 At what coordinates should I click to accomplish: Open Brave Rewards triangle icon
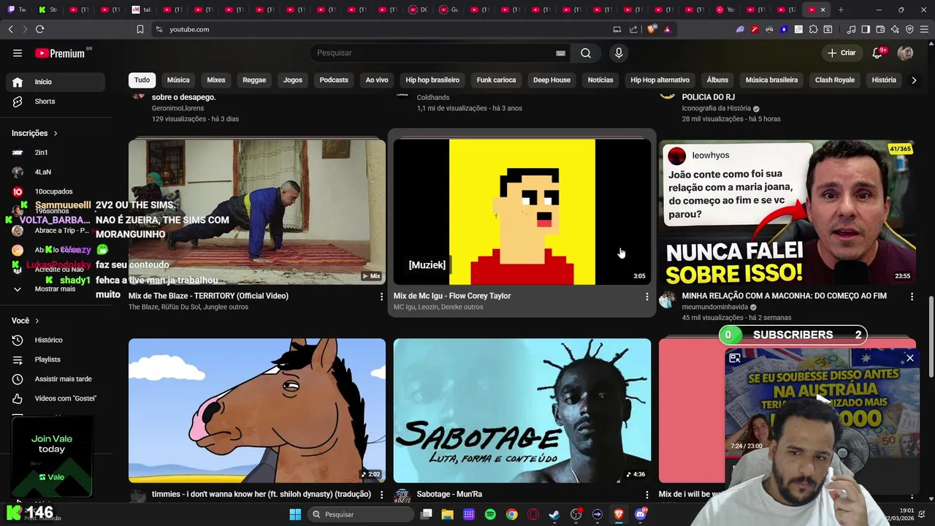[x=667, y=29]
